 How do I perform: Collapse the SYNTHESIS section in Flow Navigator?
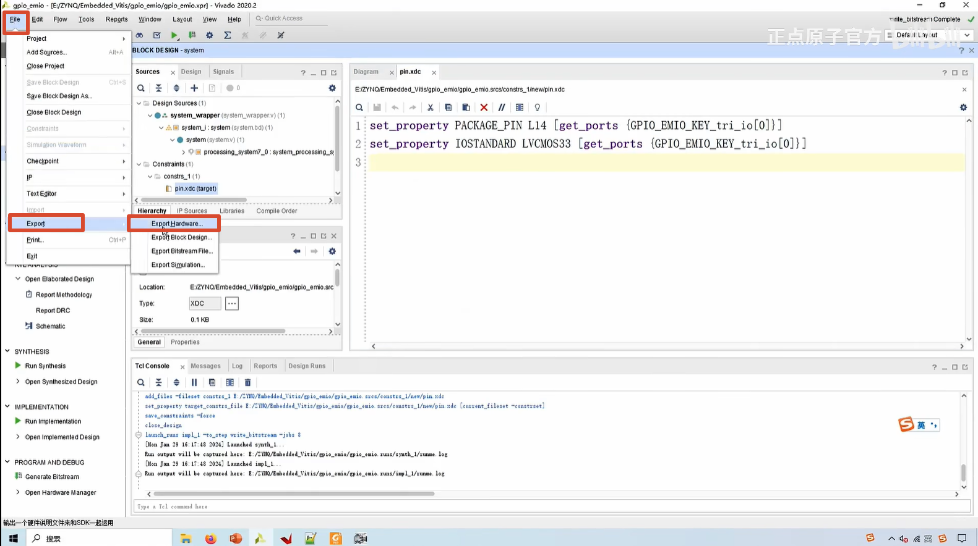tap(7, 351)
